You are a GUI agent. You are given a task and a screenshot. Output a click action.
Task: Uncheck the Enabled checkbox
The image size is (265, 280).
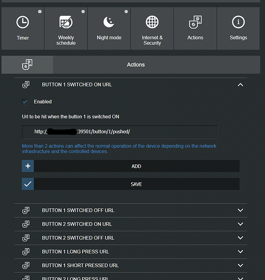25,102
